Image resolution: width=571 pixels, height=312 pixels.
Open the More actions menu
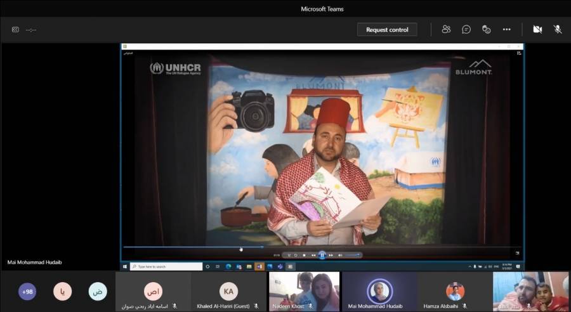[x=506, y=29]
